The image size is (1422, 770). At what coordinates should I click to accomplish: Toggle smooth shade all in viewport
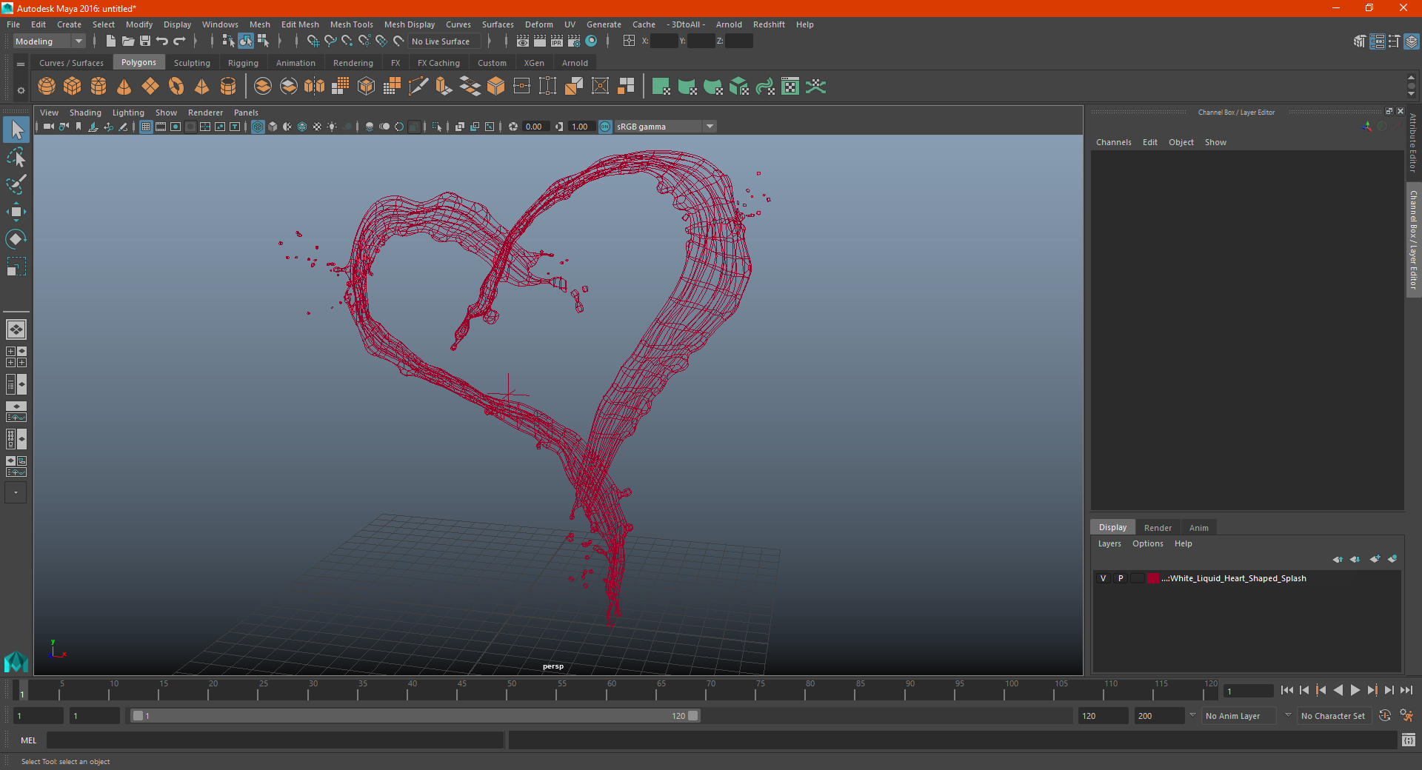click(x=273, y=127)
